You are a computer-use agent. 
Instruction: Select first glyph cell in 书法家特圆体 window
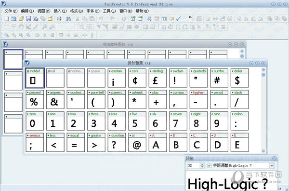pyautogui.click(x=13, y=59)
